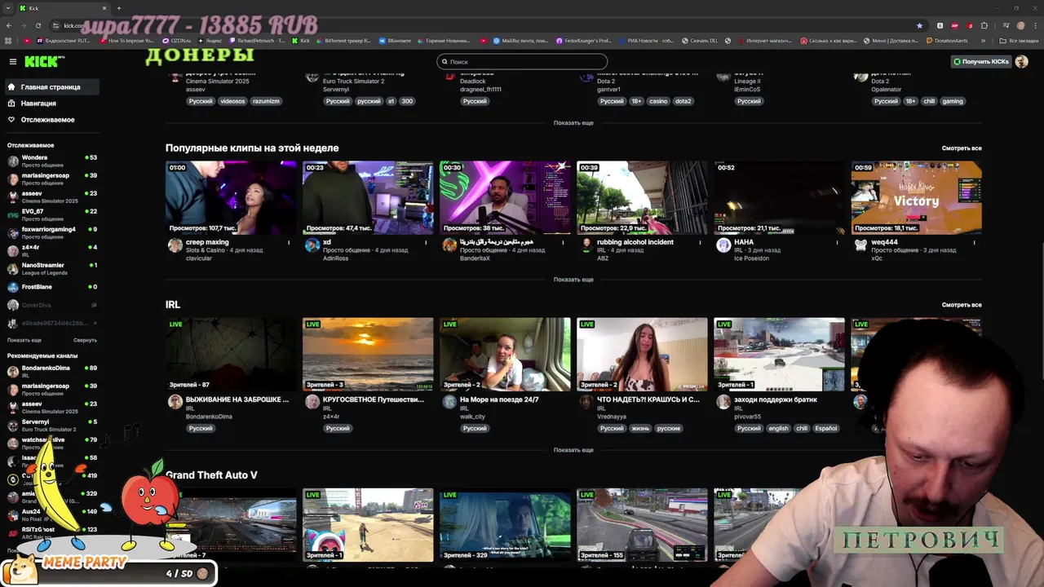Open offline channel CoverDiva
The height and width of the screenshot is (587, 1044).
51,305
